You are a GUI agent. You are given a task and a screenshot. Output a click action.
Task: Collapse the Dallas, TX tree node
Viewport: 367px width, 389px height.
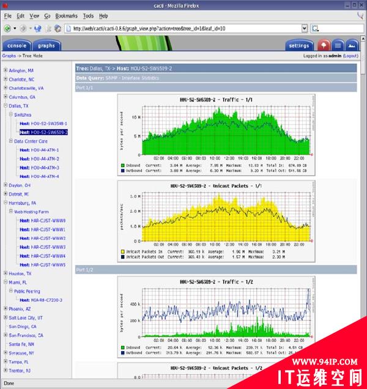[6, 105]
